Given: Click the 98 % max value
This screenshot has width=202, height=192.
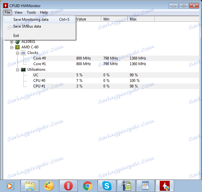Looking at the screenshot, I should [x=134, y=86].
